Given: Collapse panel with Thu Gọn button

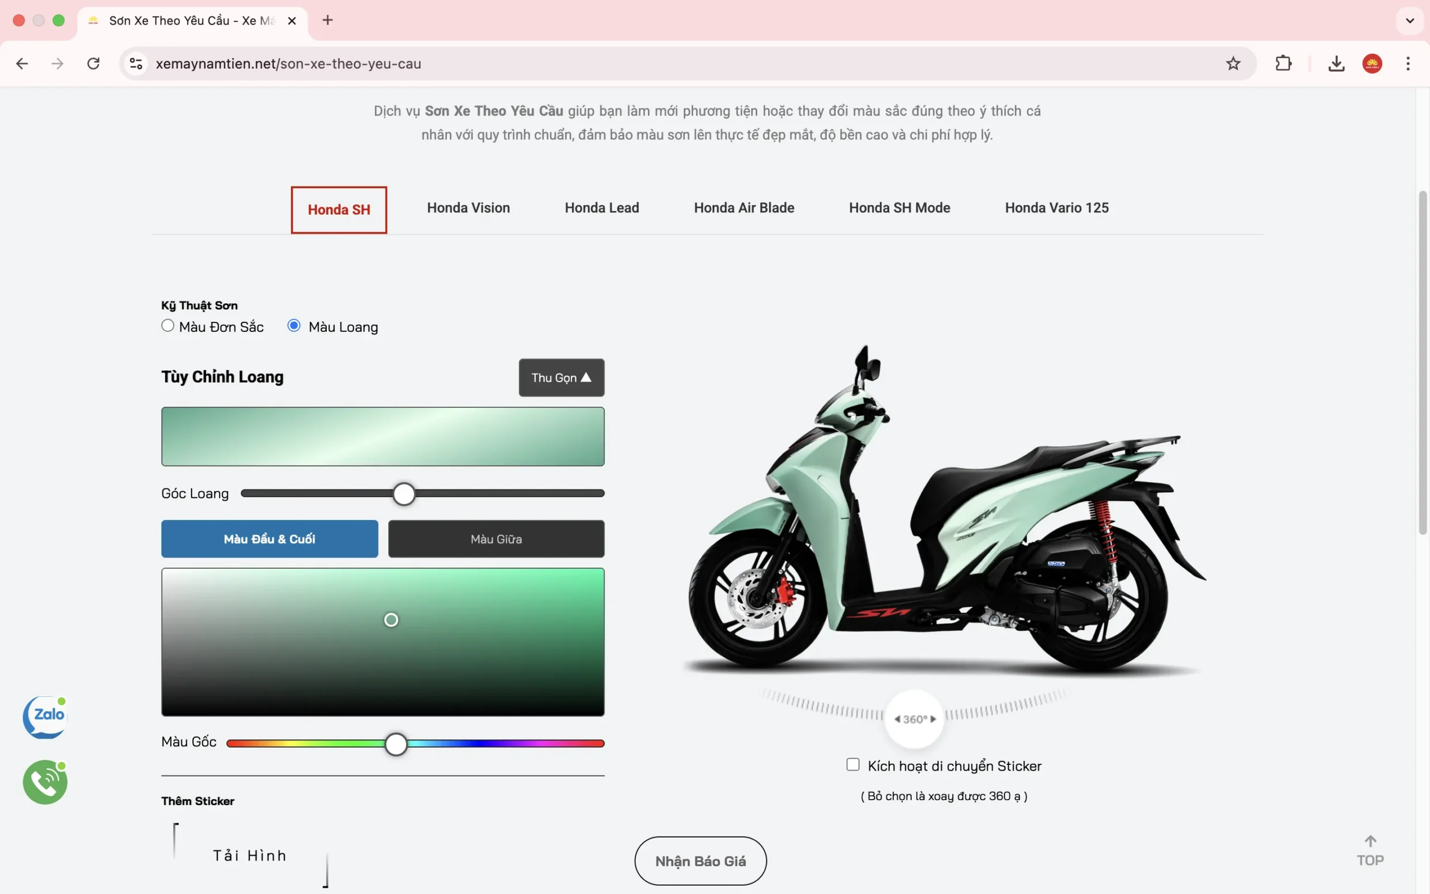Looking at the screenshot, I should tap(561, 377).
